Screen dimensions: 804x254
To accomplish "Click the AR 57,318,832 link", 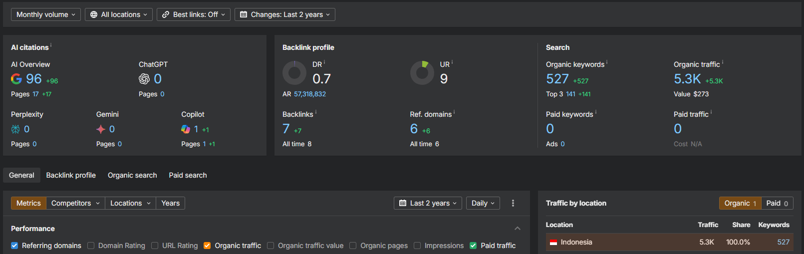I will tap(309, 94).
